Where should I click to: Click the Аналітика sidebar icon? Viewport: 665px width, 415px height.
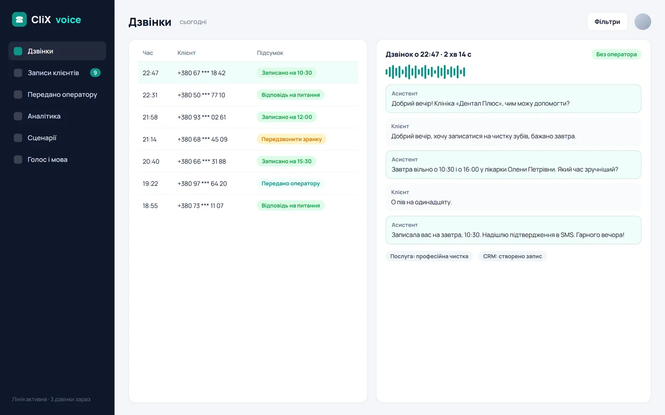click(18, 116)
